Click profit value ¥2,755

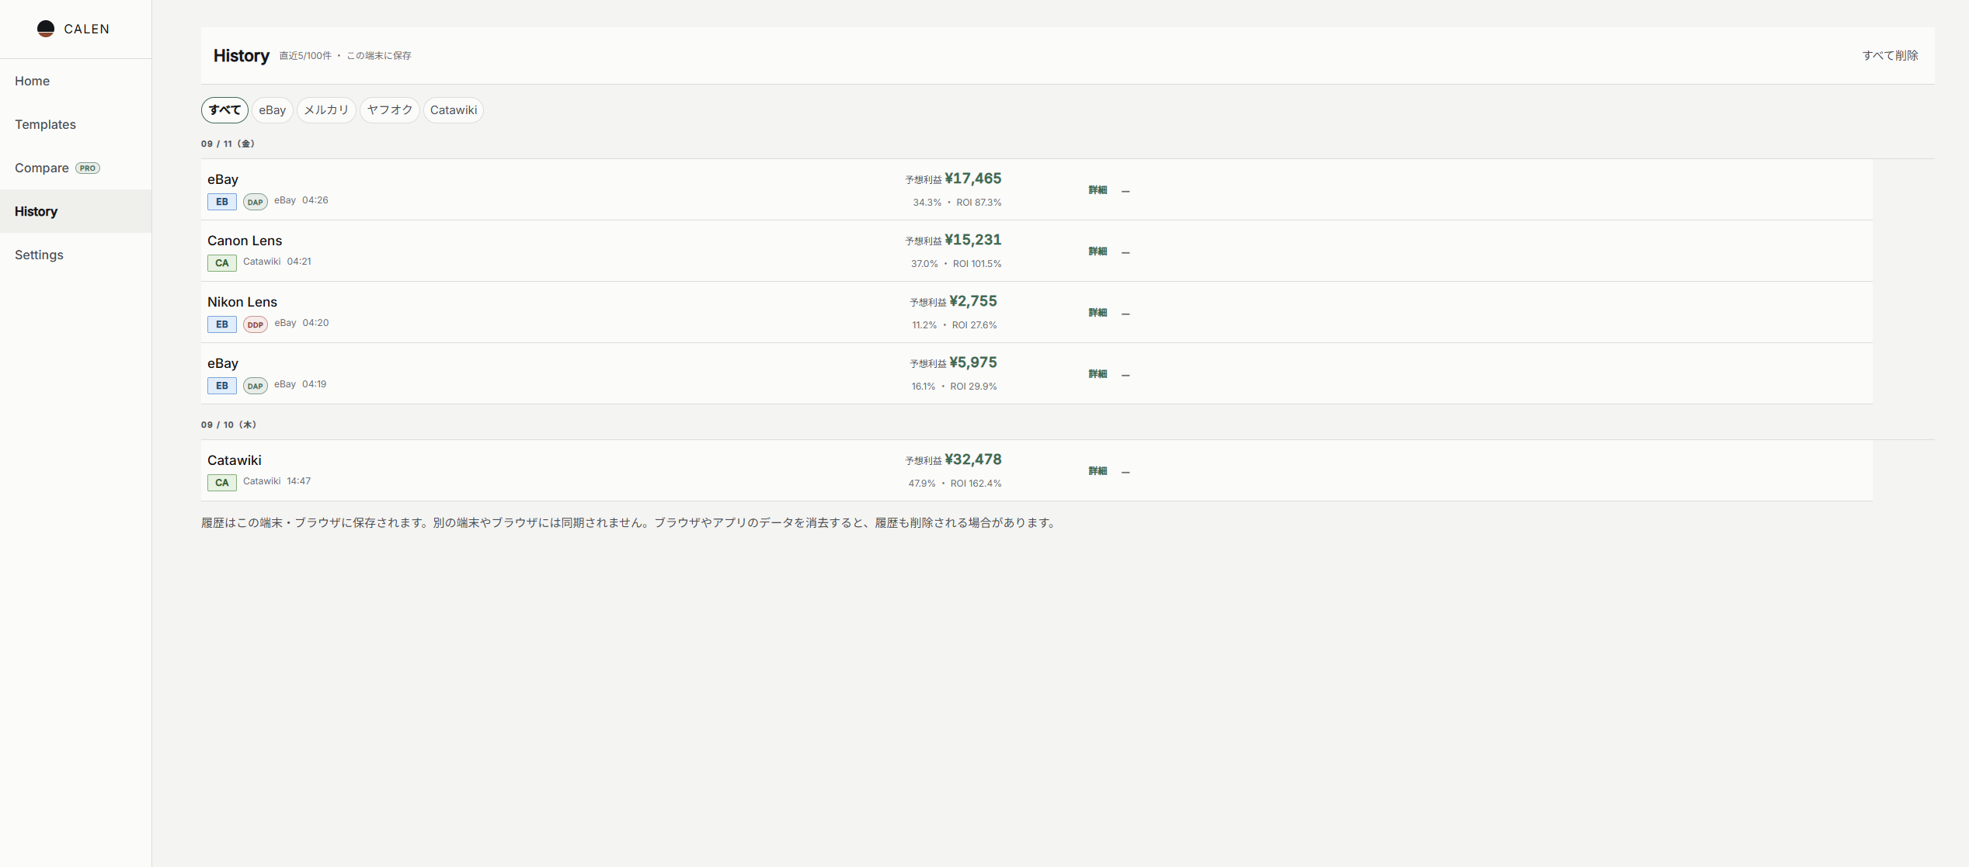(x=973, y=301)
